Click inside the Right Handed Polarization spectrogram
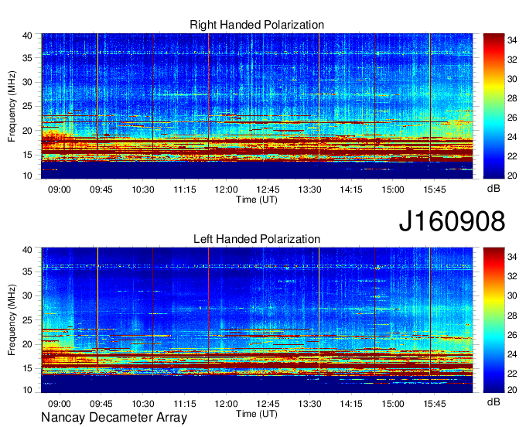 [x=257, y=106]
